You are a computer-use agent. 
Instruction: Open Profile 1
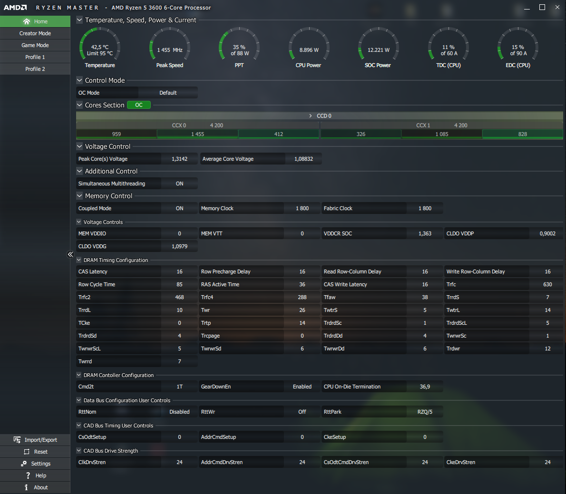35,57
